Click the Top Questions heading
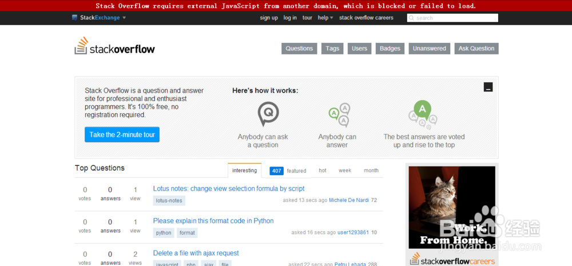The image size is (572, 266). [x=100, y=168]
